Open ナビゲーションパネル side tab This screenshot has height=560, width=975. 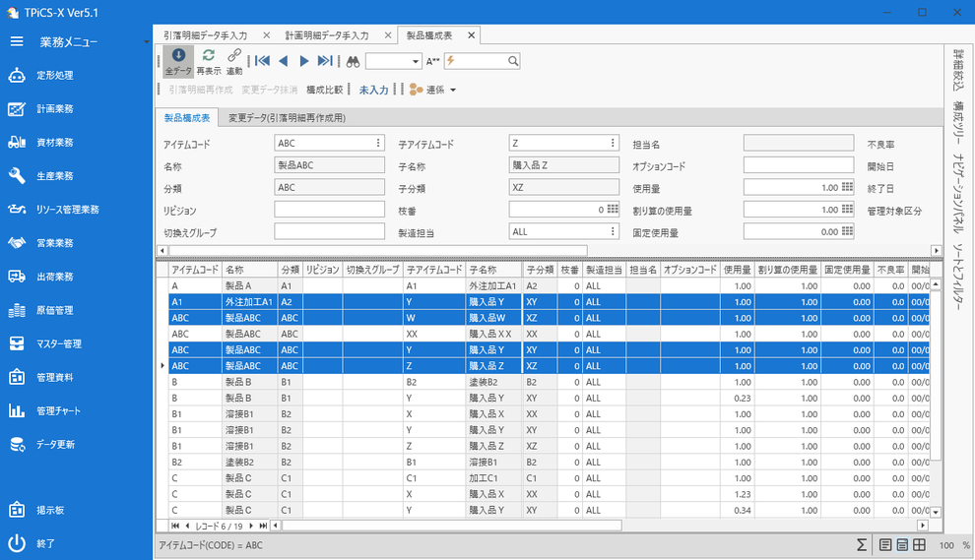pos(958,193)
